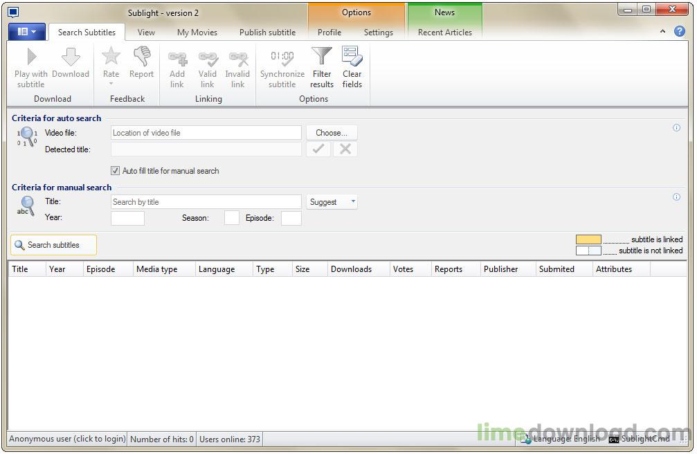Collapse the ribbon with the up arrow
697x454 pixels.
(662, 32)
